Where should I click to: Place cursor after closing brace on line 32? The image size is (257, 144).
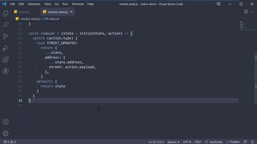pyautogui.click(x=31, y=100)
